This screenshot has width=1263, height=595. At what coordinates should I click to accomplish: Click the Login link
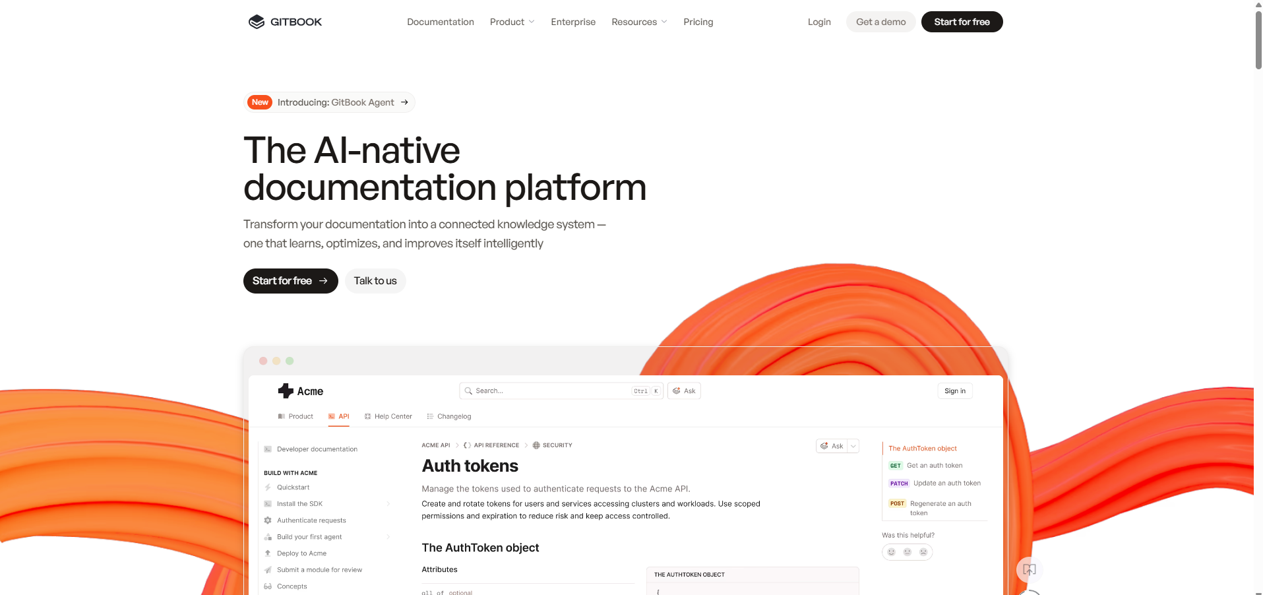819,22
